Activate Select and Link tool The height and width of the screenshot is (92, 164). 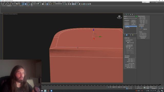click(x=6, y=4)
